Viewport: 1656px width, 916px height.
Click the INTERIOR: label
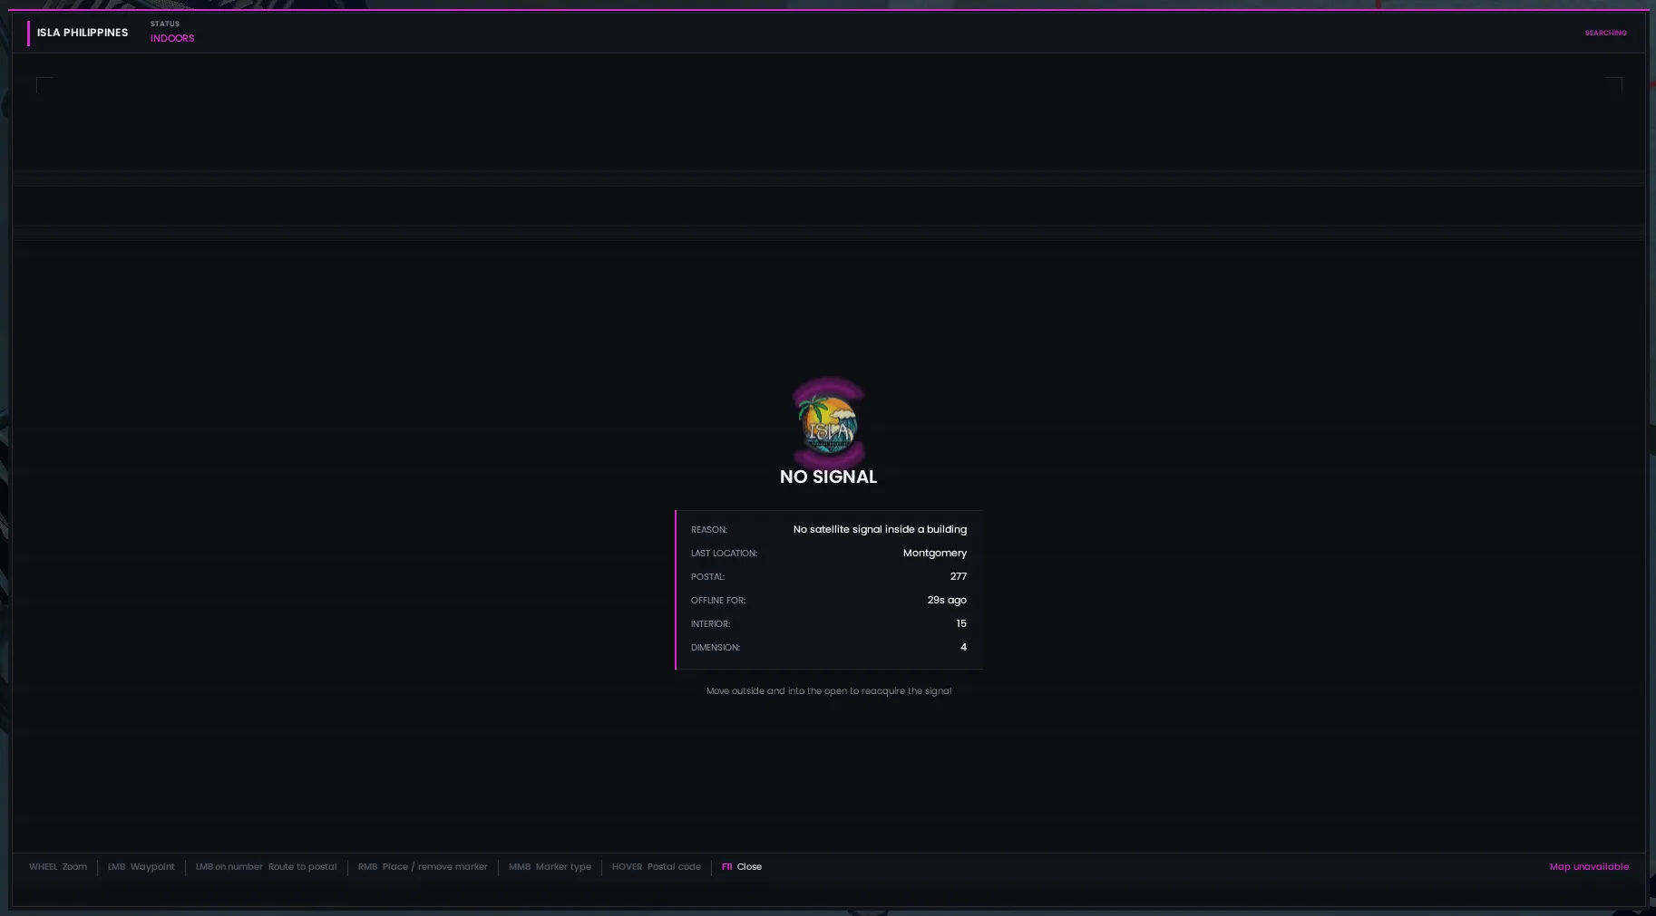(710, 624)
